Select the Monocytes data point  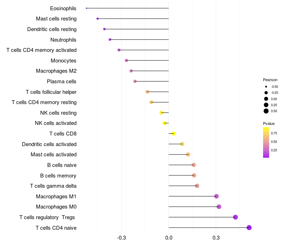pyautogui.click(x=126, y=60)
